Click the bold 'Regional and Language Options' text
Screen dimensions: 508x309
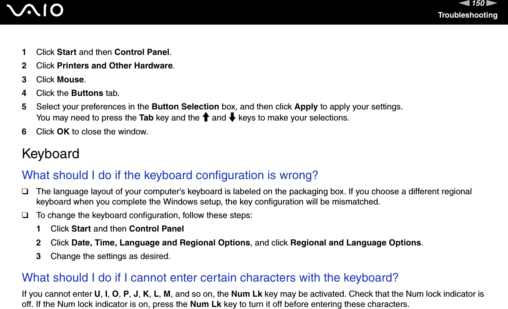[356, 243]
